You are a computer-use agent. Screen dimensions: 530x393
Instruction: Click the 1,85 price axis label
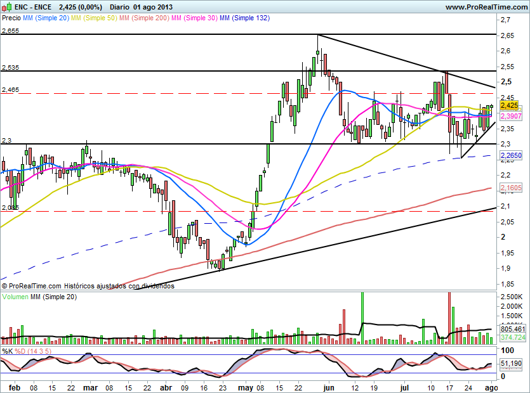pos(507,284)
